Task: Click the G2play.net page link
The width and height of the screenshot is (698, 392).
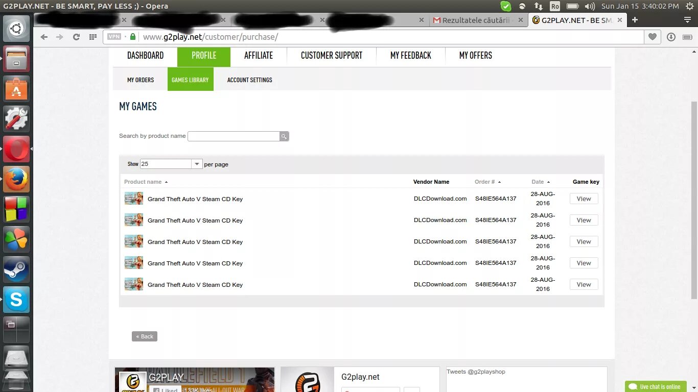Action: click(360, 377)
